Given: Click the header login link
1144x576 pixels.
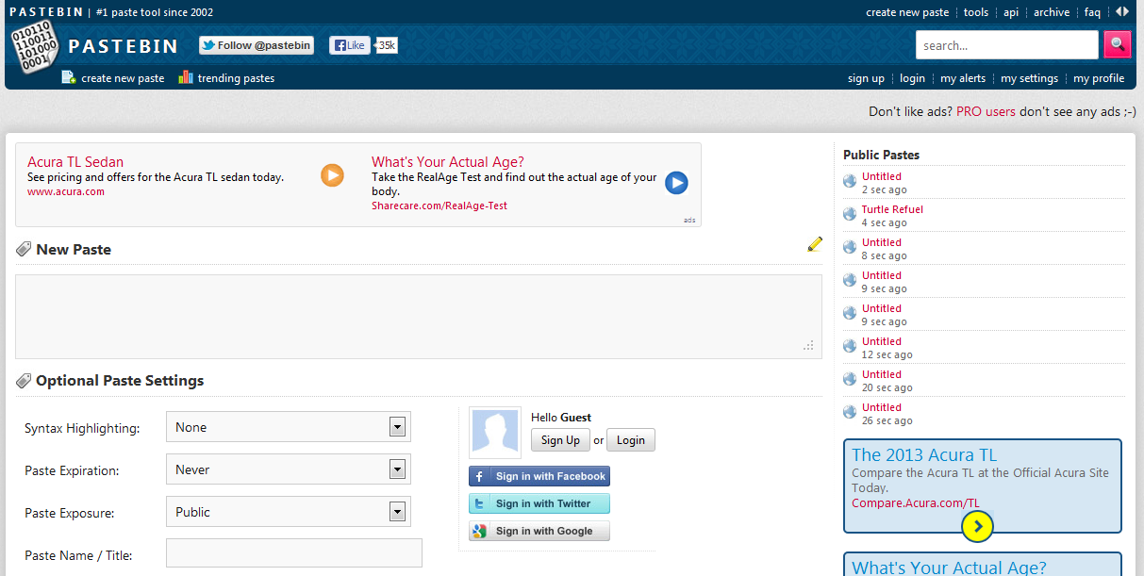Looking at the screenshot, I should (x=912, y=78).
